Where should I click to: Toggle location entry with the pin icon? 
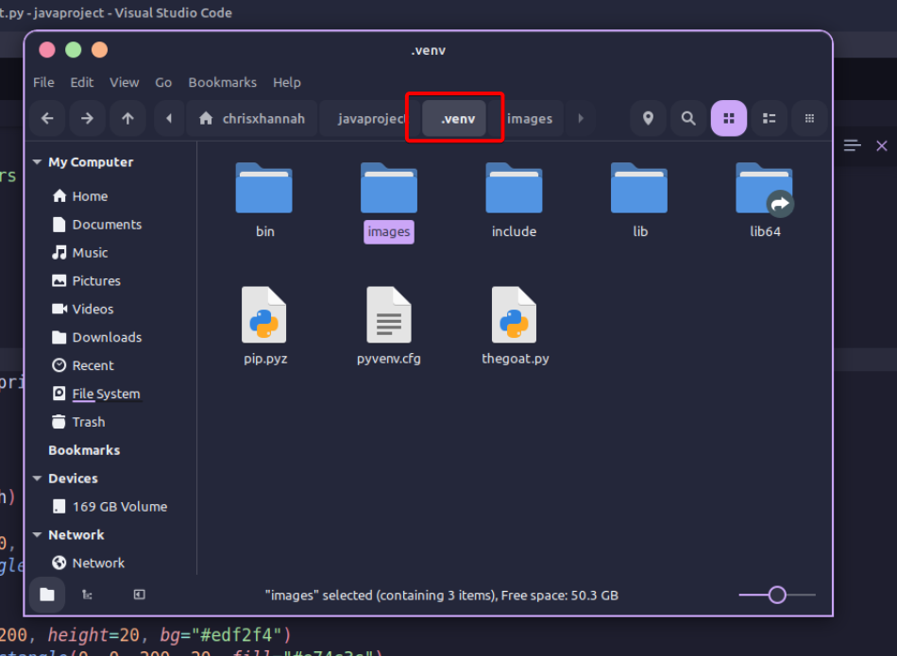pyautogui.click(x=648, y=118)
